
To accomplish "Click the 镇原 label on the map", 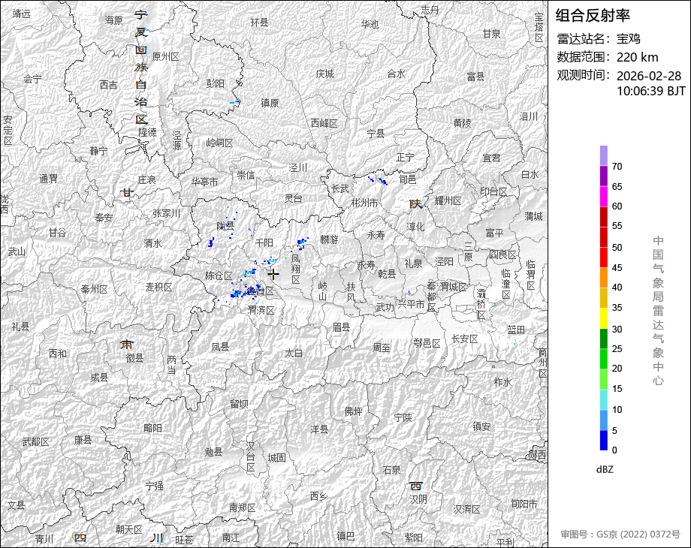I will pos(270,103).
